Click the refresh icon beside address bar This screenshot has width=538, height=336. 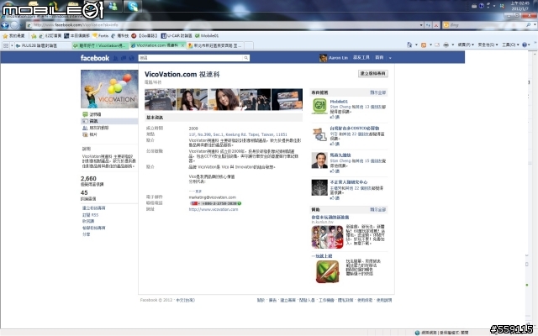(x=428, y=25)
